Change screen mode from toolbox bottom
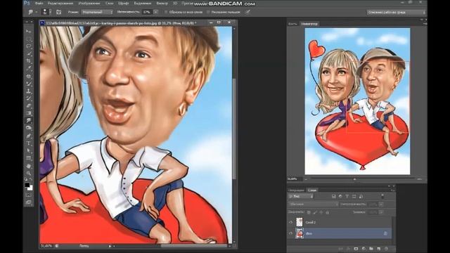 29,202
